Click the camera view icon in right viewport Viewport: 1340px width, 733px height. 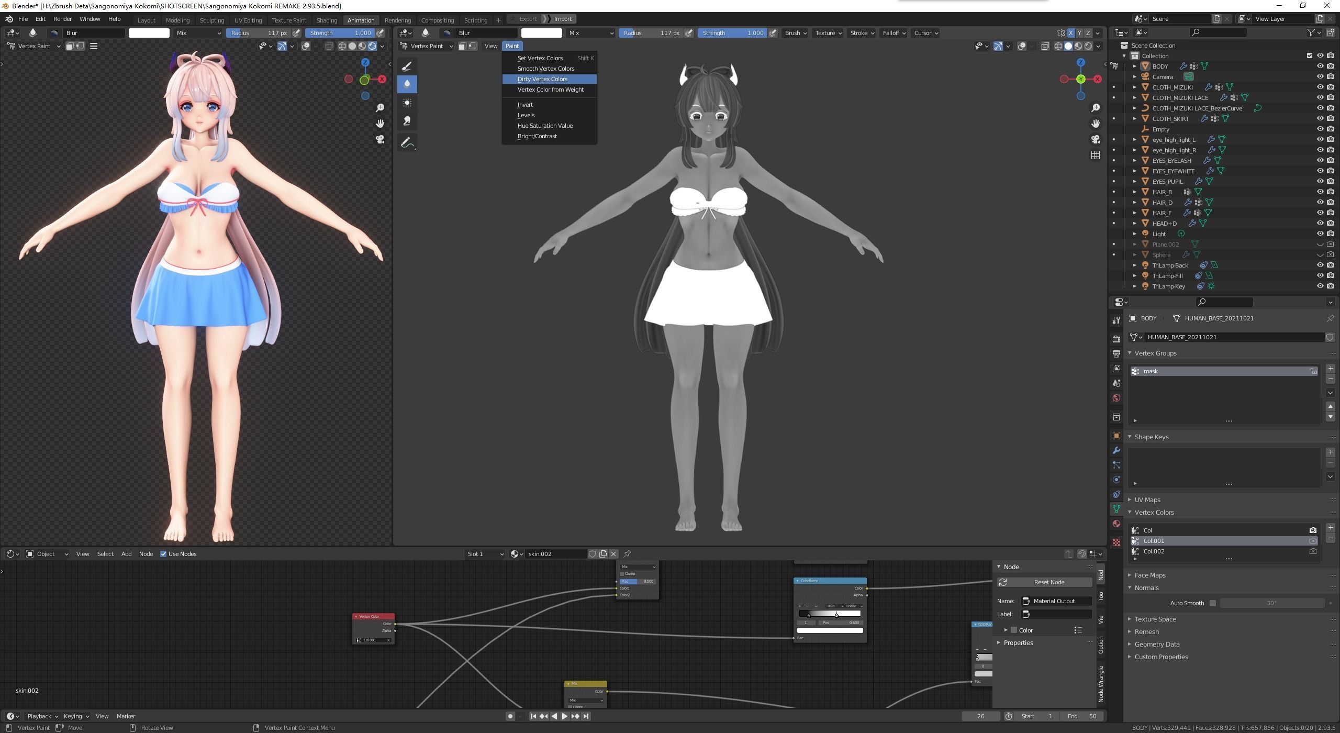pos(1095,139)
